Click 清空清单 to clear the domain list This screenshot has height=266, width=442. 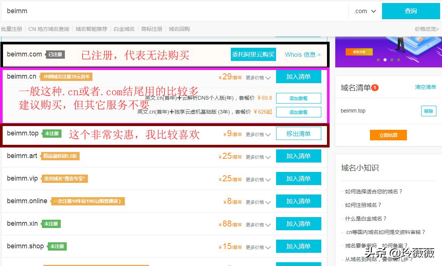click(425, 87)
